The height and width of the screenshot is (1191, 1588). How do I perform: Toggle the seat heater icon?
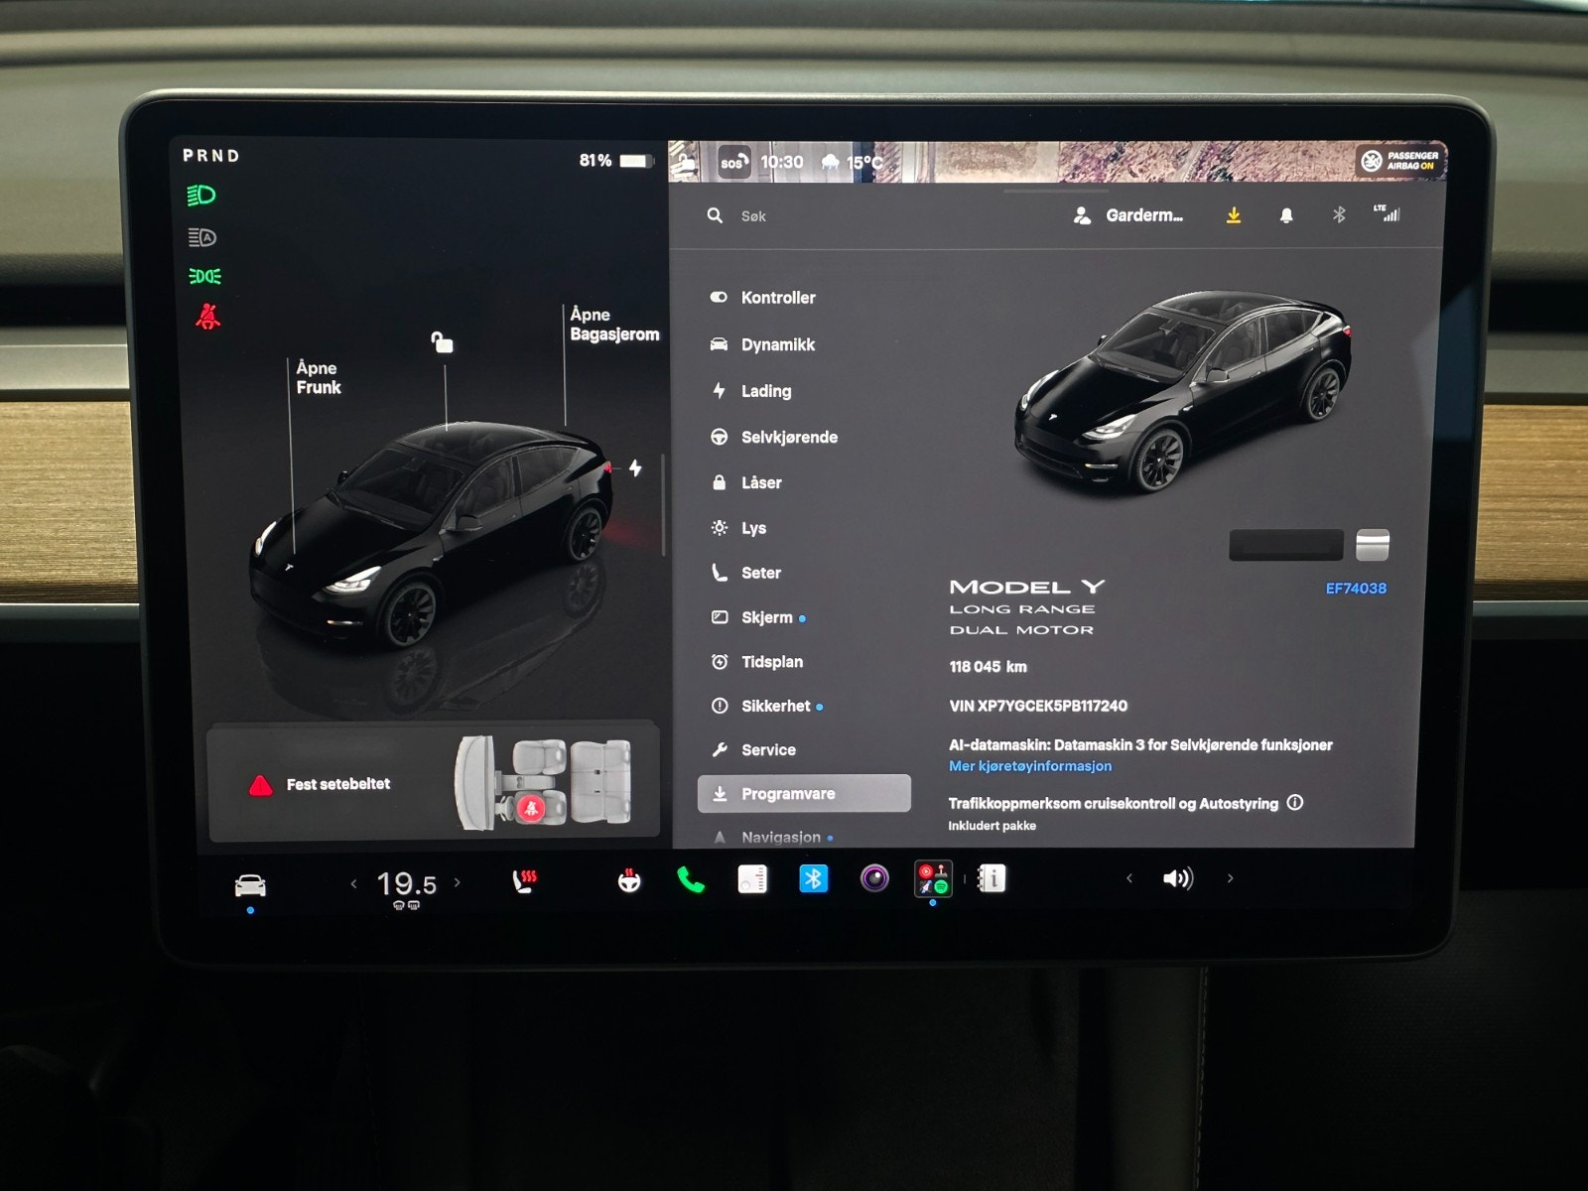524,880
